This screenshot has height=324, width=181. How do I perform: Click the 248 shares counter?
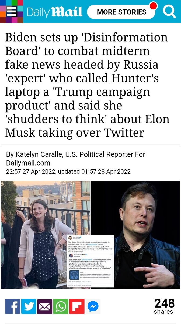point(164,306)
